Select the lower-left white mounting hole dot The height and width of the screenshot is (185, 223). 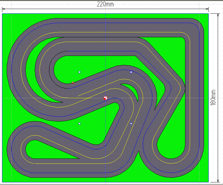point(79,124)
